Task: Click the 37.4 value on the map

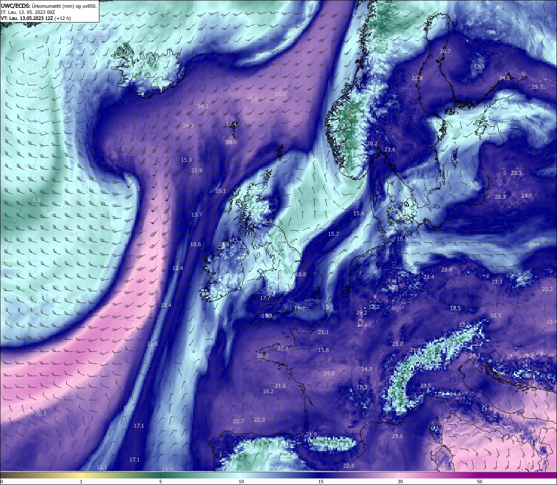Action: [x=52, y=379]
